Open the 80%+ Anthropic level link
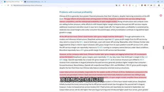 81,42
